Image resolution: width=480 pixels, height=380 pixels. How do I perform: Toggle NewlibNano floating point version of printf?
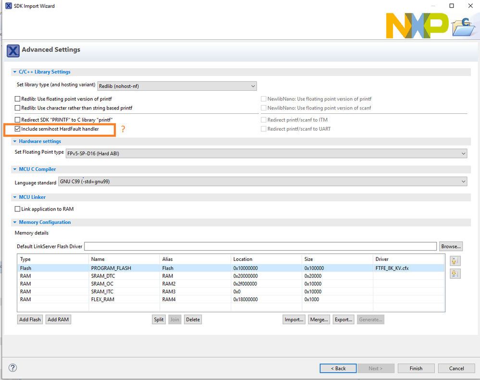263,99
